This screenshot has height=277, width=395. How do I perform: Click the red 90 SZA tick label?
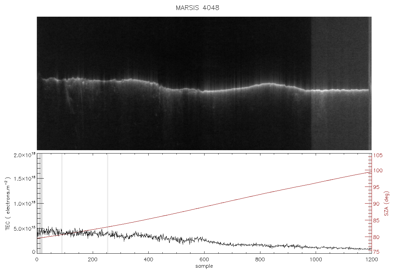376,204
